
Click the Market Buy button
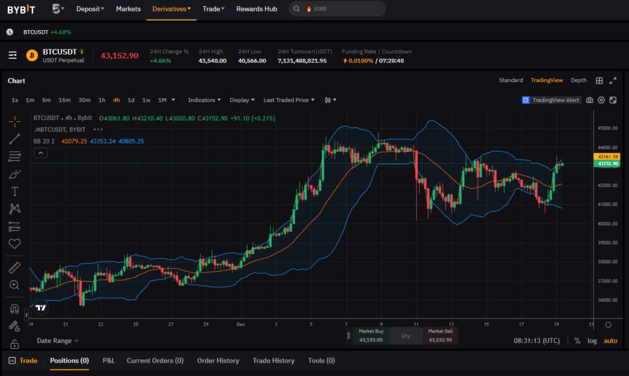click(x=370, y=336)
